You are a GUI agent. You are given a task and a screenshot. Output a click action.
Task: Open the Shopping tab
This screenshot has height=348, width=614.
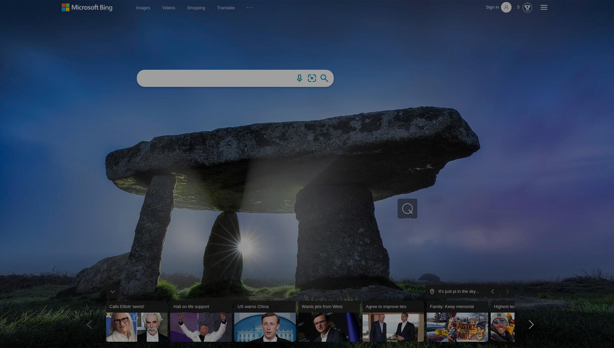(x=196, y=8)
